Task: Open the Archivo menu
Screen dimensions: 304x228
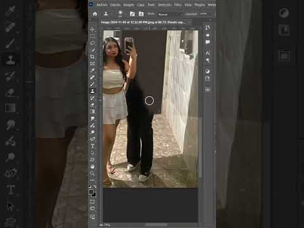Action: click(x=102, y=4)
